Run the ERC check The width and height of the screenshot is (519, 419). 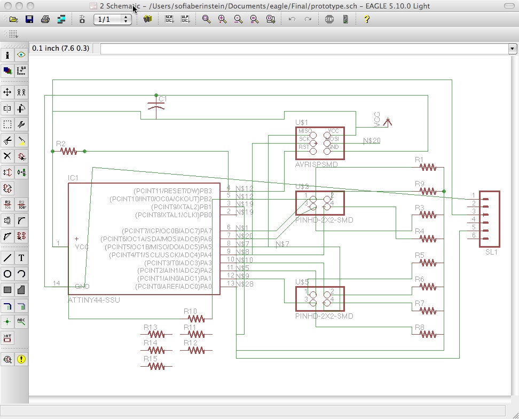[7, 359]
